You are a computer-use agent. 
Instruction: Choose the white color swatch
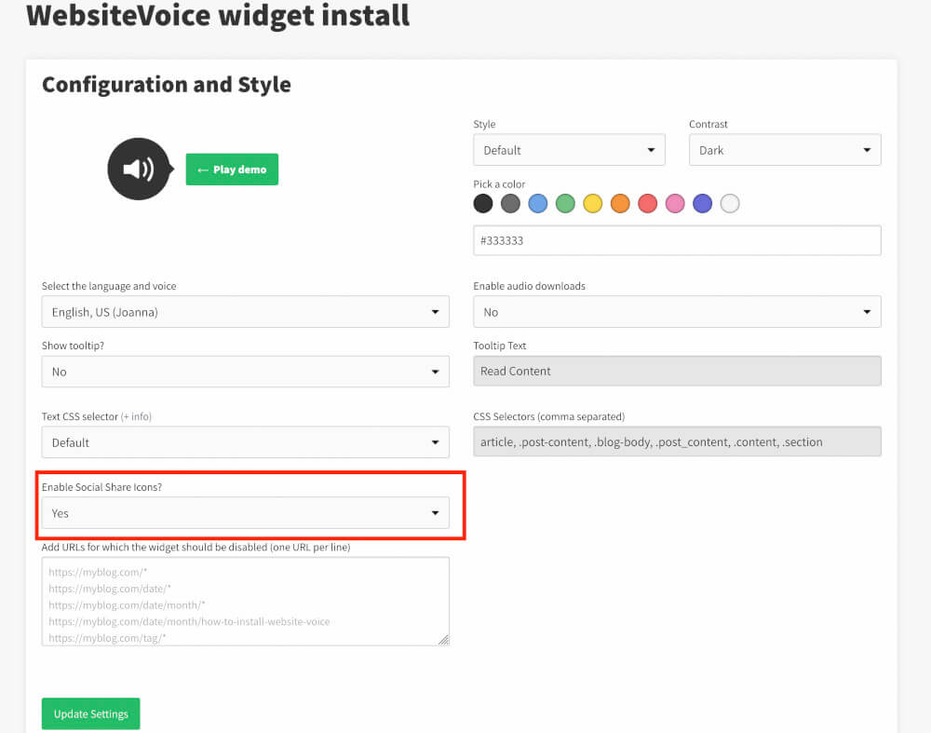pos(730,204)
